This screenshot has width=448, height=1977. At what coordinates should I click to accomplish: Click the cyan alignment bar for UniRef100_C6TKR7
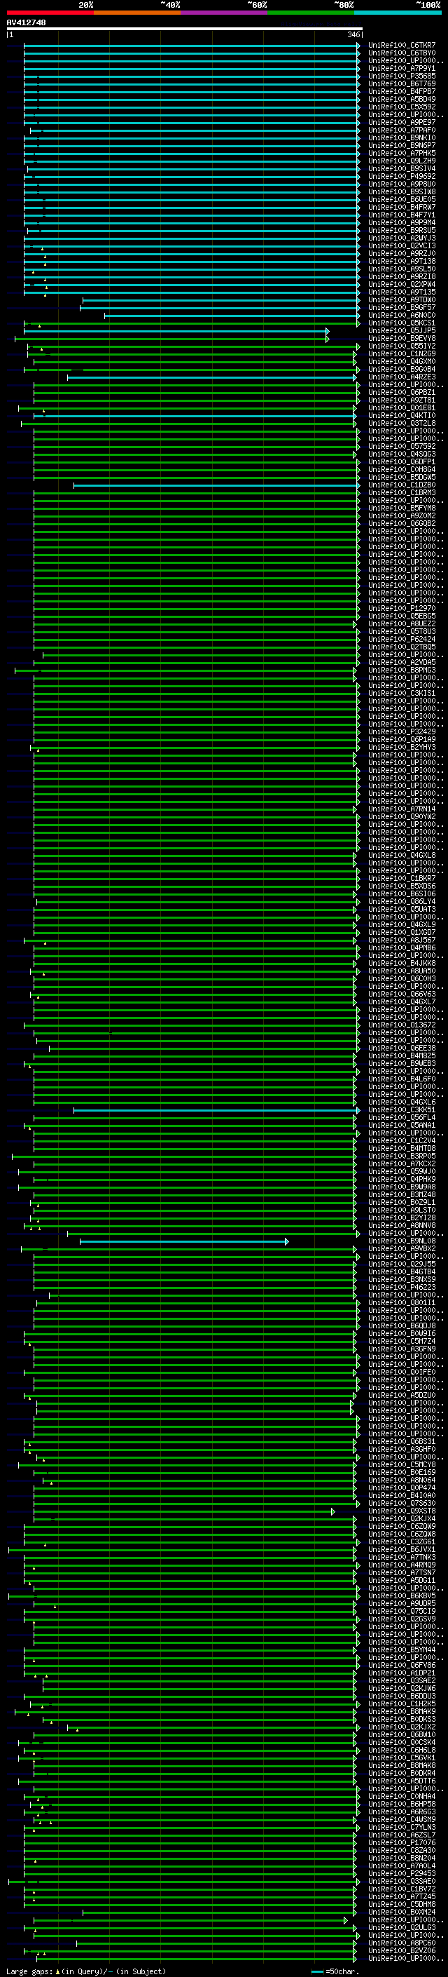pyautogui.click(x=192, y=46)
